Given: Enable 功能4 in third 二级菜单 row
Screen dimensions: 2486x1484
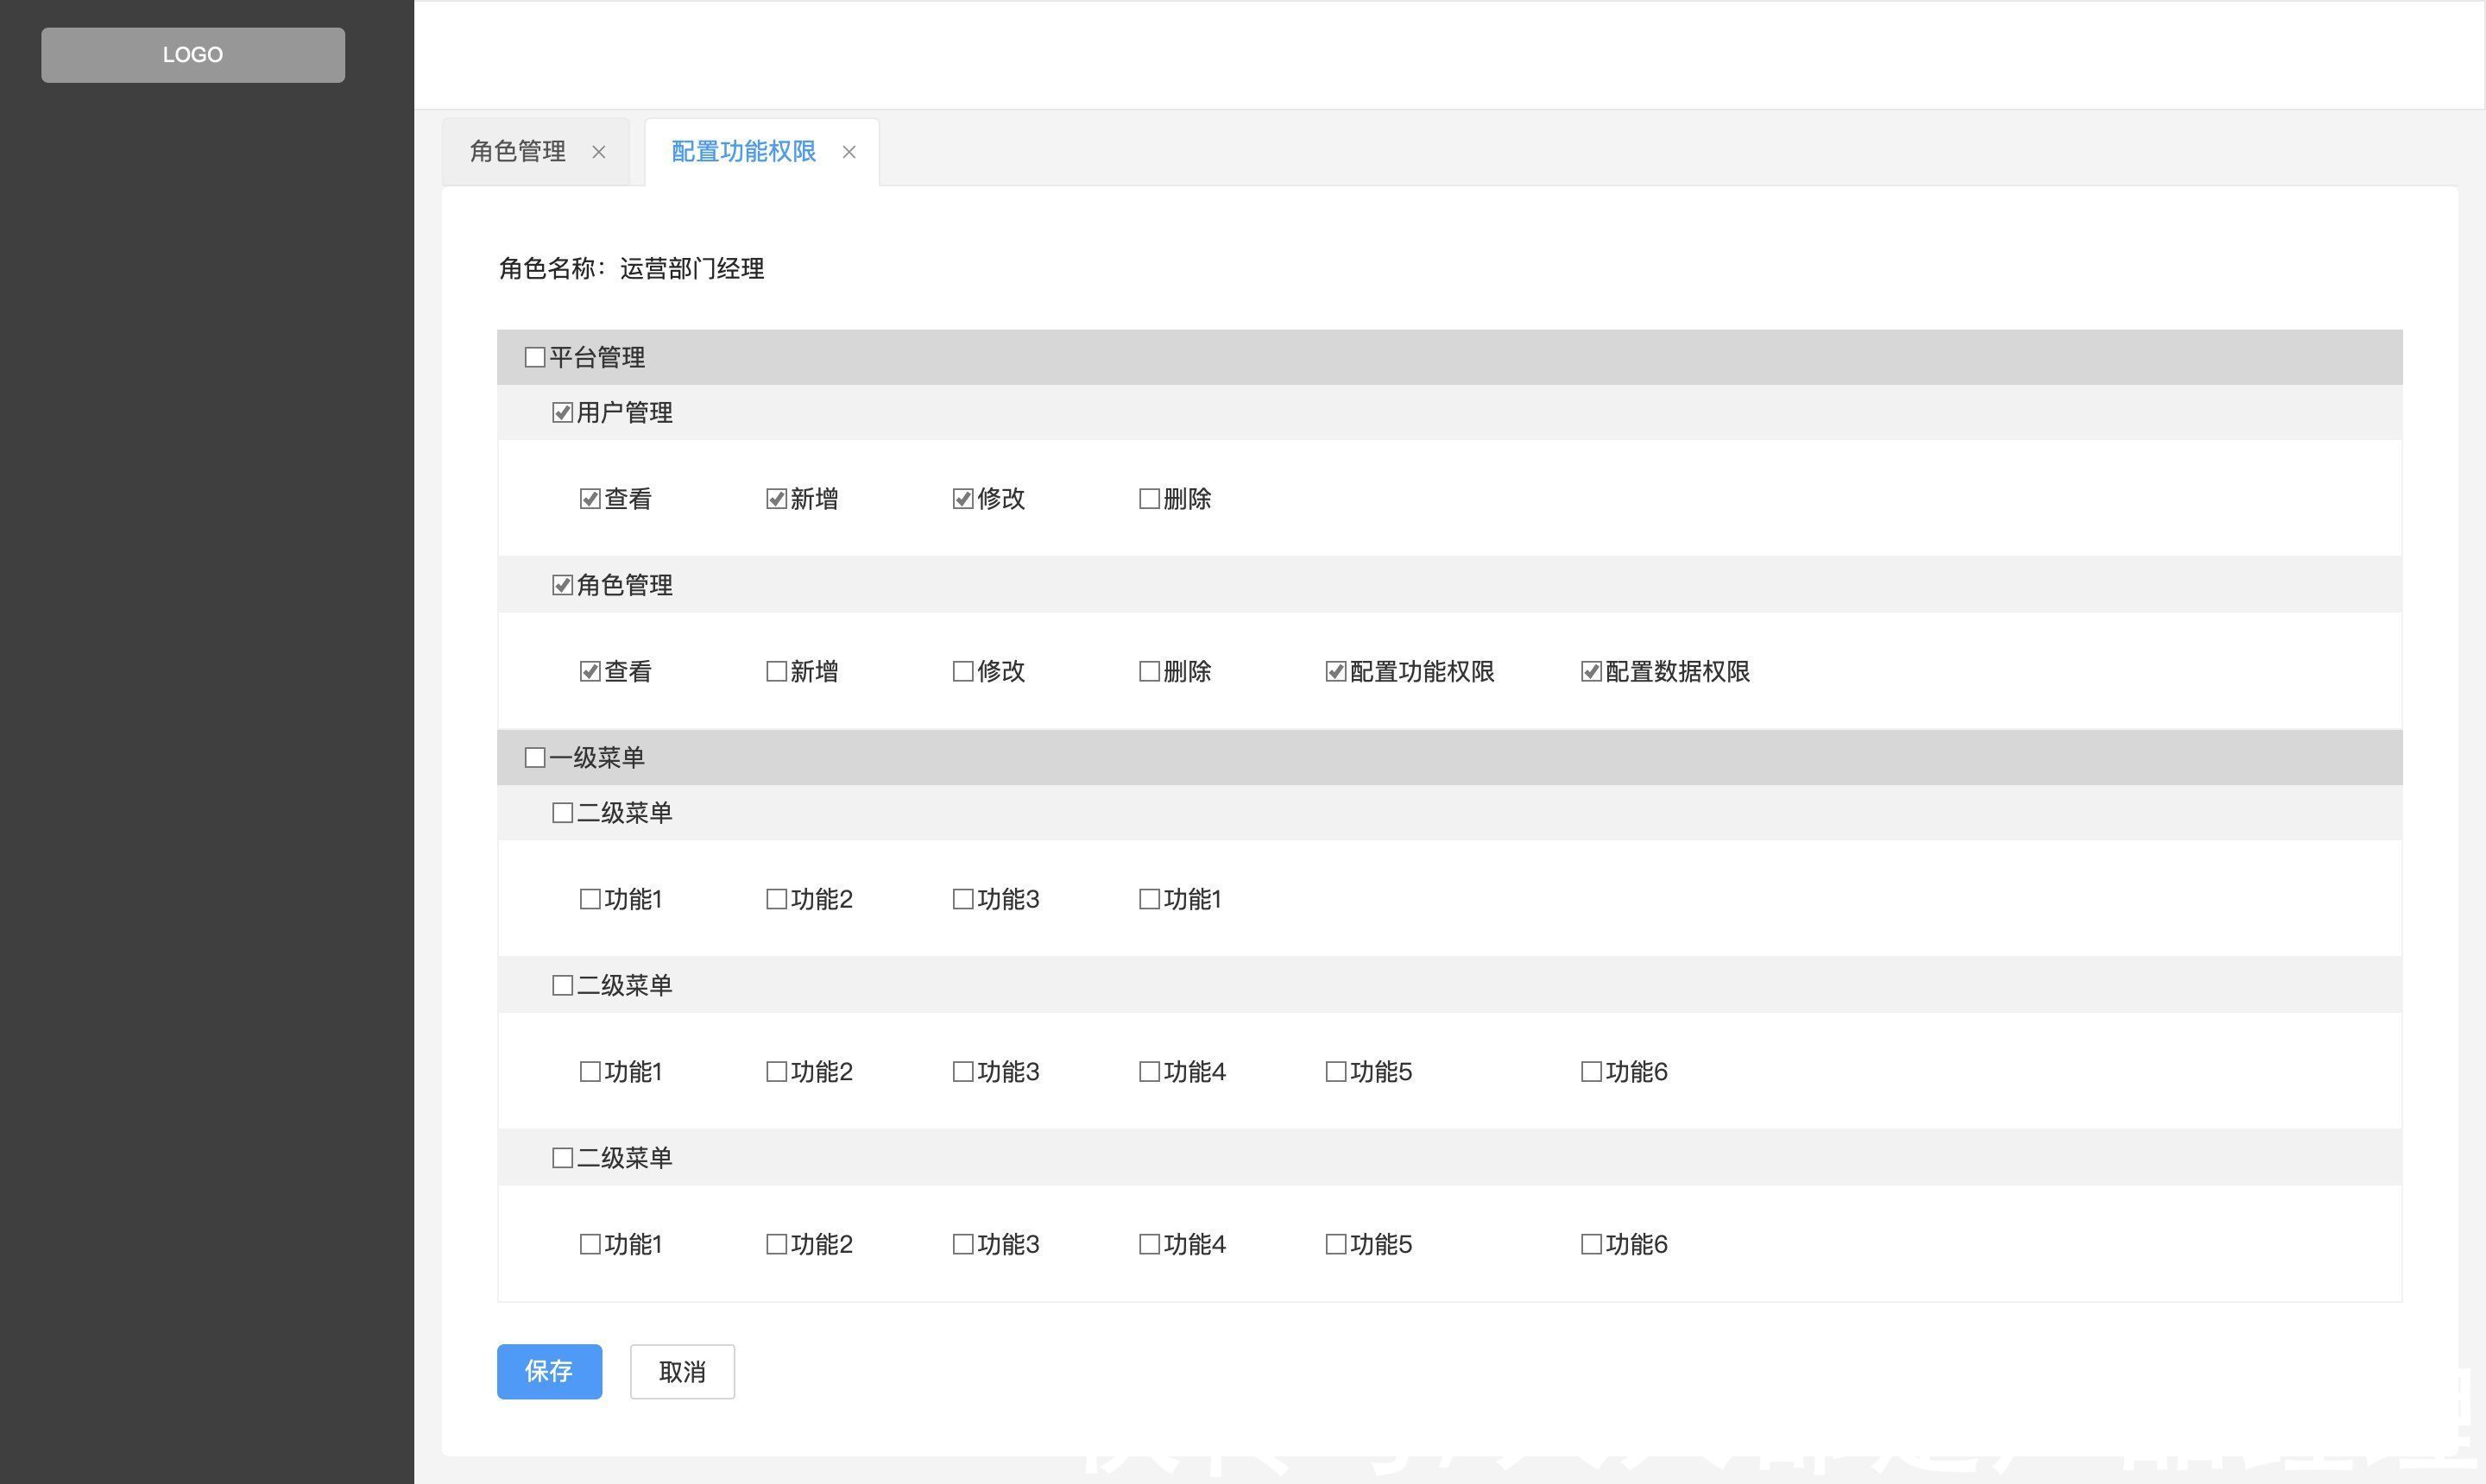Looking at the screenshot, I should 1146,1244.
